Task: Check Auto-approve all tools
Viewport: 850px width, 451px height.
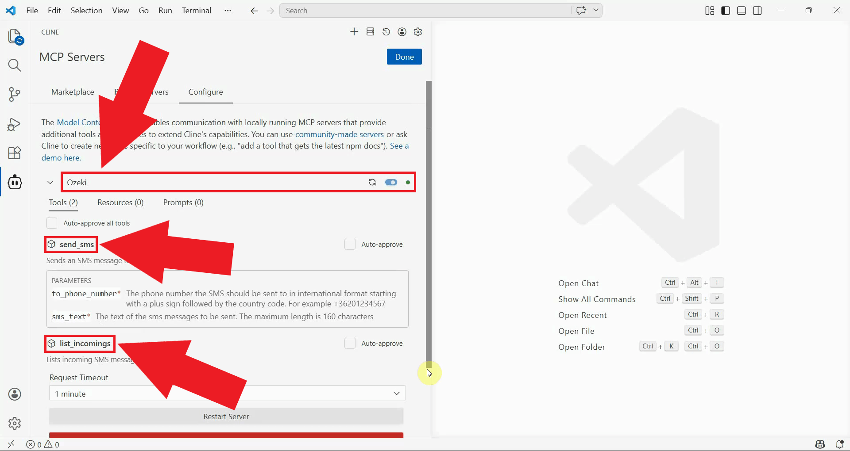Action: tap(52, 223)
